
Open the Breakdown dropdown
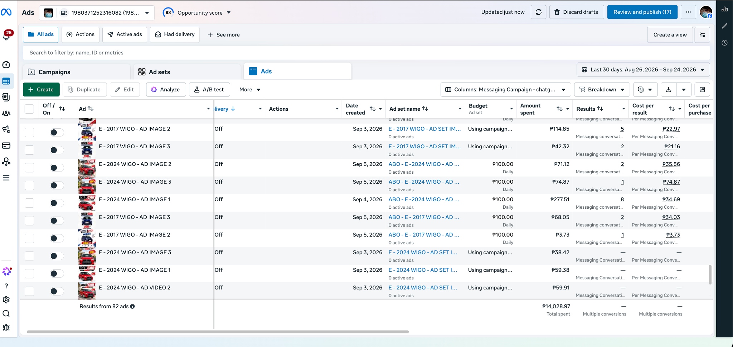[x=602, y=90]
